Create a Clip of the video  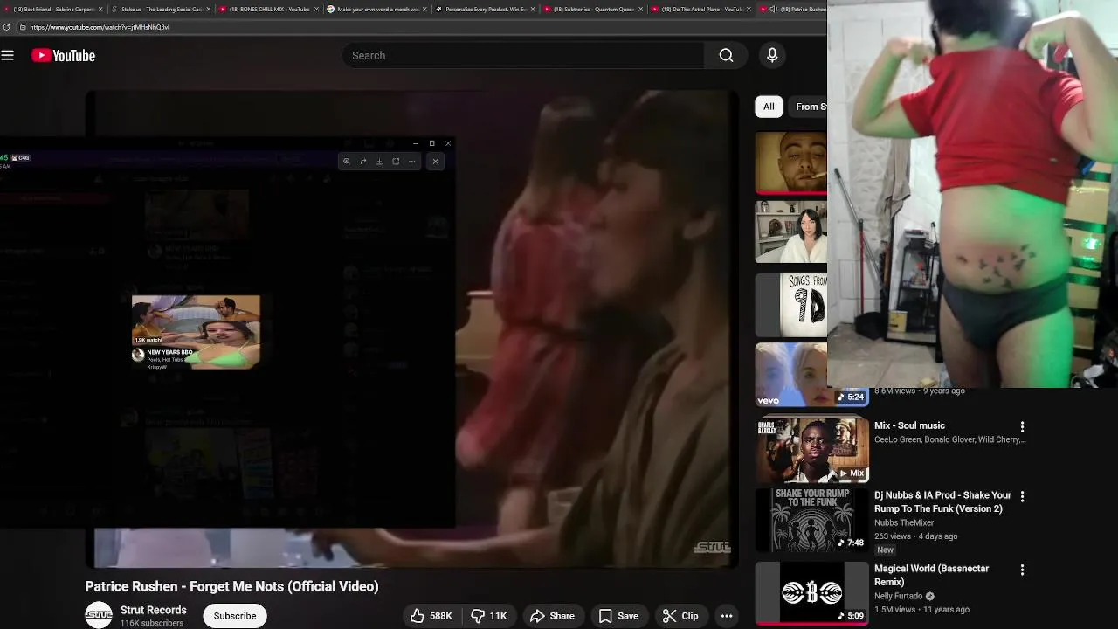point(680,616)
